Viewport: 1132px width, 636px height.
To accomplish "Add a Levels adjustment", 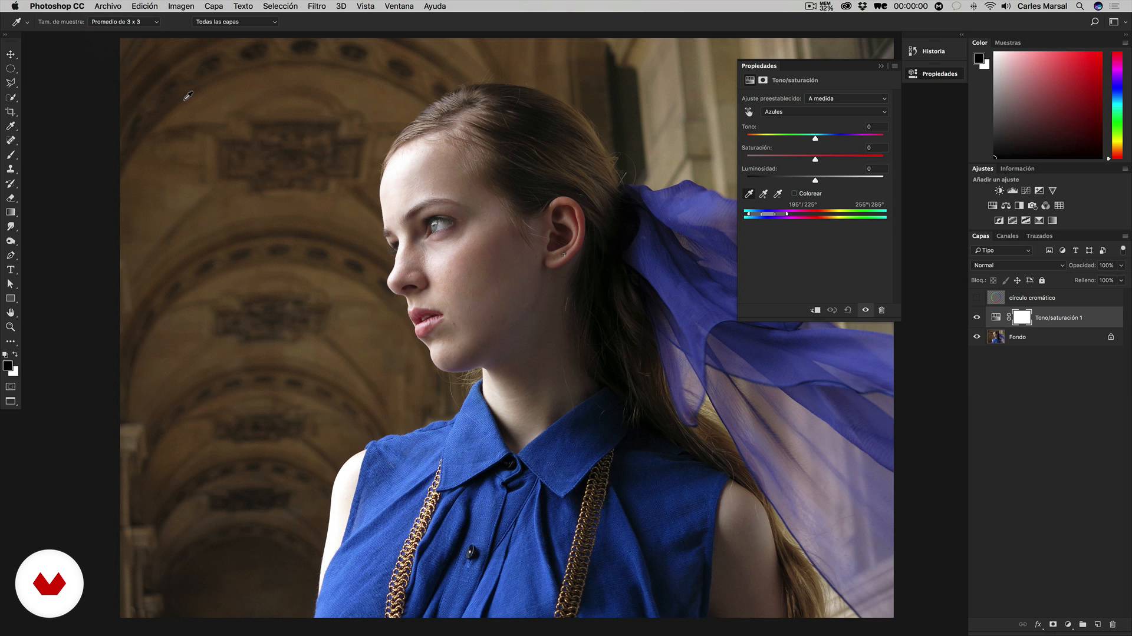I will click(1012, 191).
